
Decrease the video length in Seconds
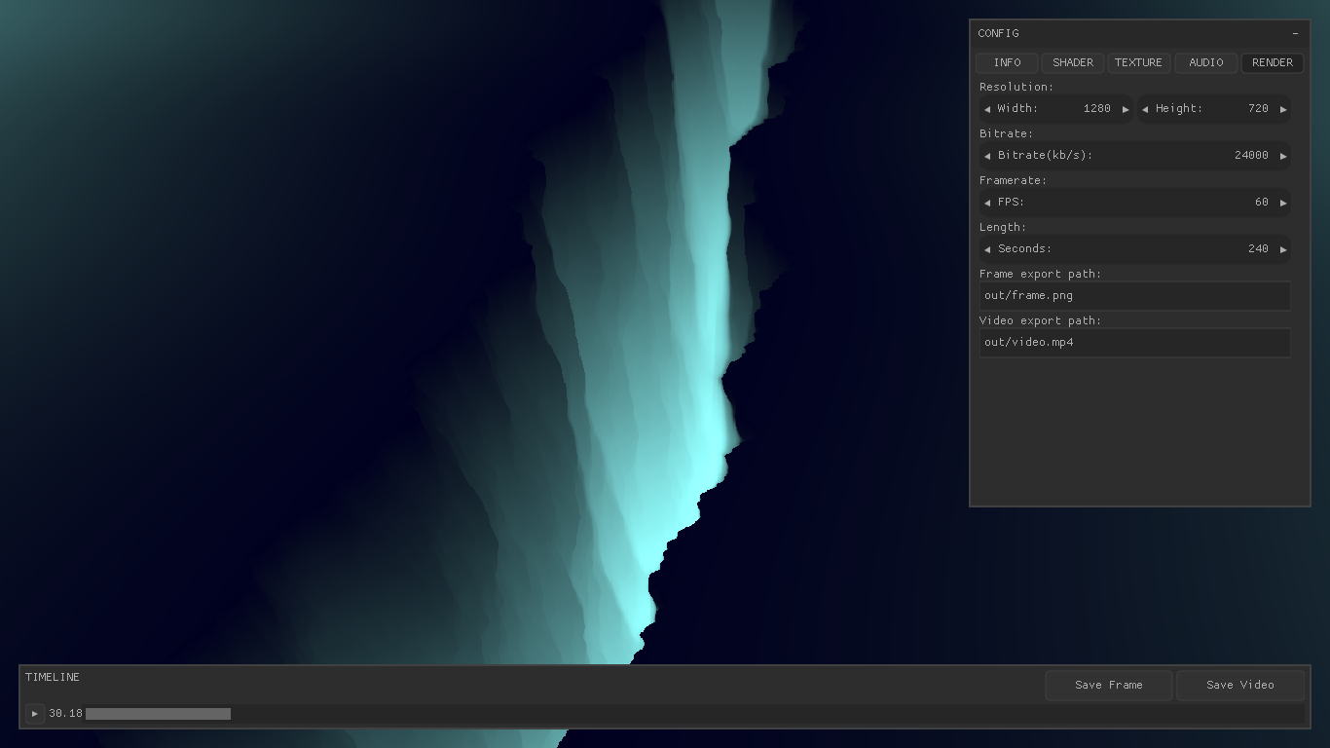[986, 248]
